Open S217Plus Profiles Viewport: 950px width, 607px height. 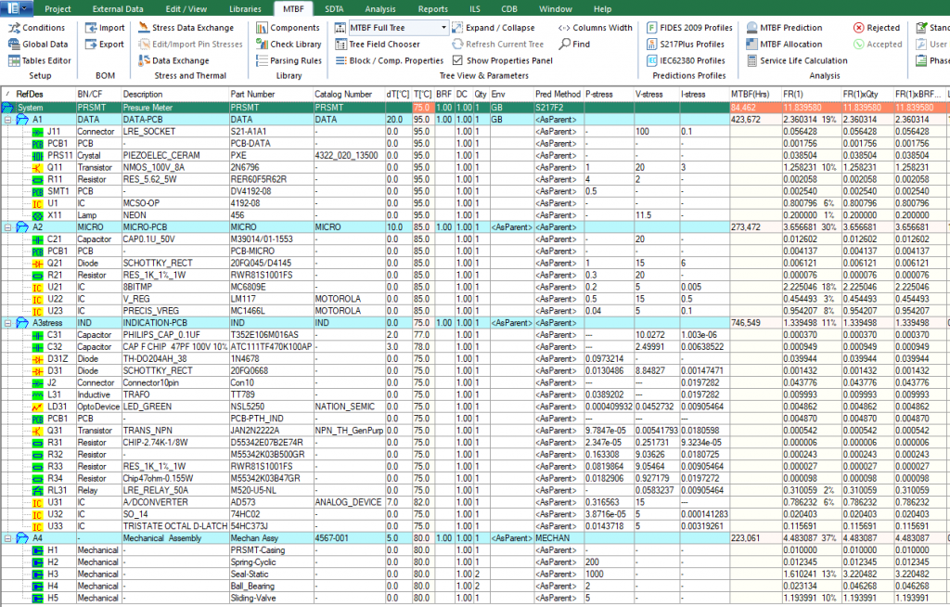pyautogui.click(x=686, y=45)
